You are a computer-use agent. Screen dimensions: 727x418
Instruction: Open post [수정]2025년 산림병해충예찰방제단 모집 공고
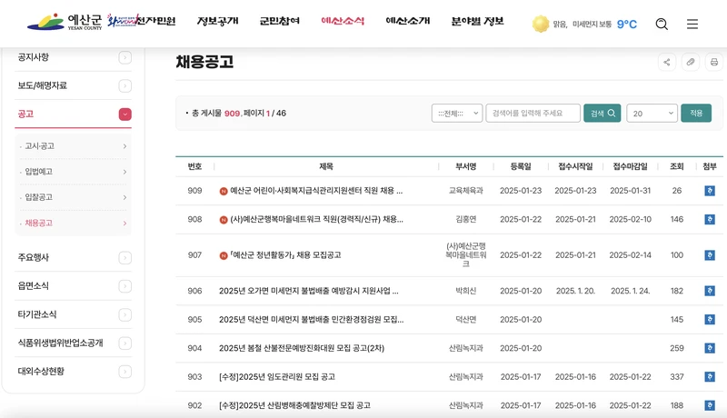(294, 405)
